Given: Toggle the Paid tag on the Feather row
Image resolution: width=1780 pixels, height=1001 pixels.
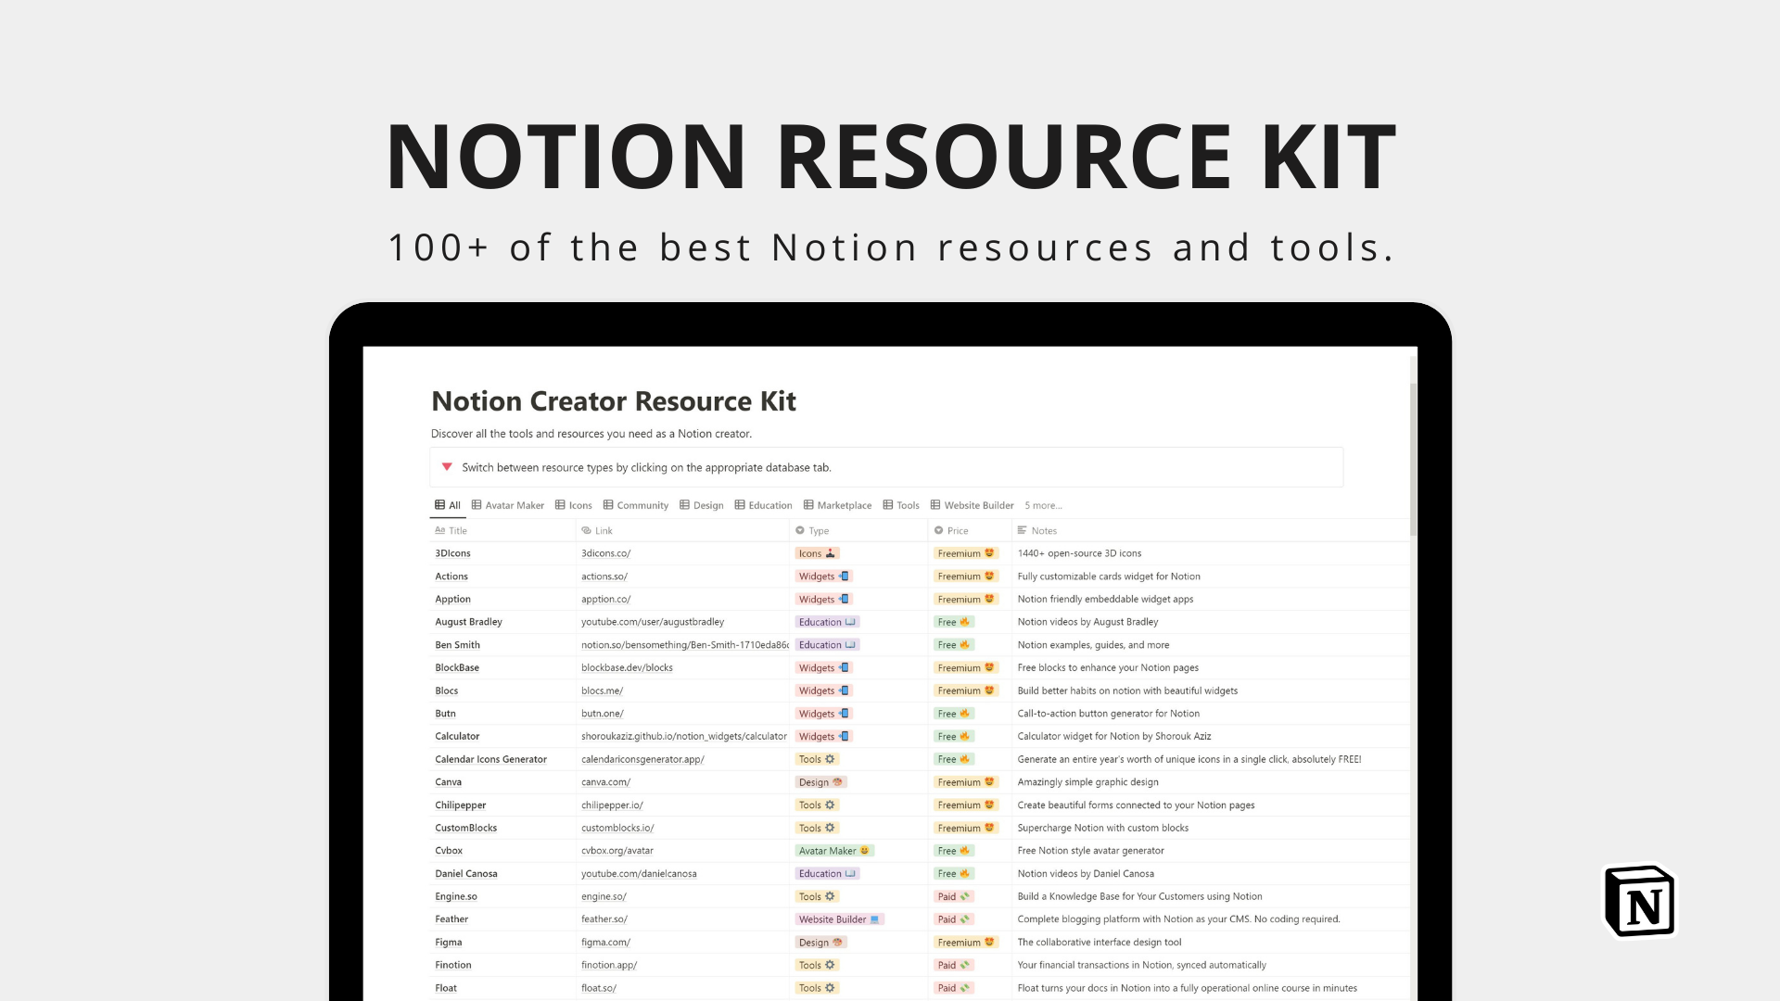Looking at the screenshot, I should click(953, 919).
